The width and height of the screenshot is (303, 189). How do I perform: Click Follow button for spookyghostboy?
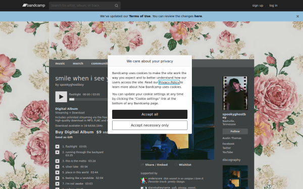[x=235, y=132]
